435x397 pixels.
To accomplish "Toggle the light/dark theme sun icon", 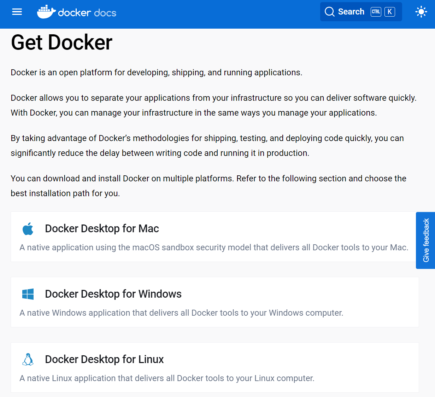I will (421, 12).
